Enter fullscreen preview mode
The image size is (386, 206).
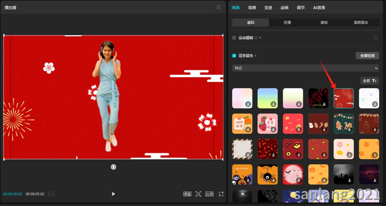[x=221, y=194]
